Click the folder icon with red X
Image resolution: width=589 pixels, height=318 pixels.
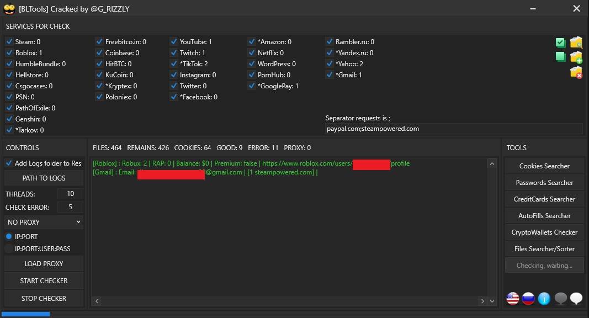point(576,72)
